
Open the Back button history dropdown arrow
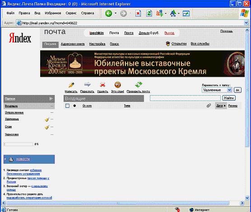[116, 13]
